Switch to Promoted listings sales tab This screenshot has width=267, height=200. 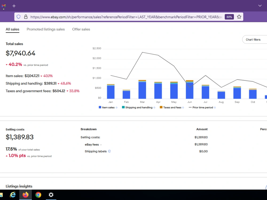click(x=46, y=29)
